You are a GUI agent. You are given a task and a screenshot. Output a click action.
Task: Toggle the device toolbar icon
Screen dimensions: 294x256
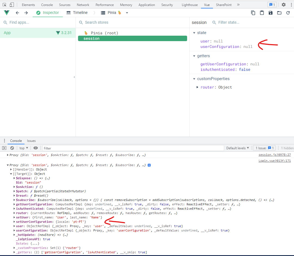(12, 5)
